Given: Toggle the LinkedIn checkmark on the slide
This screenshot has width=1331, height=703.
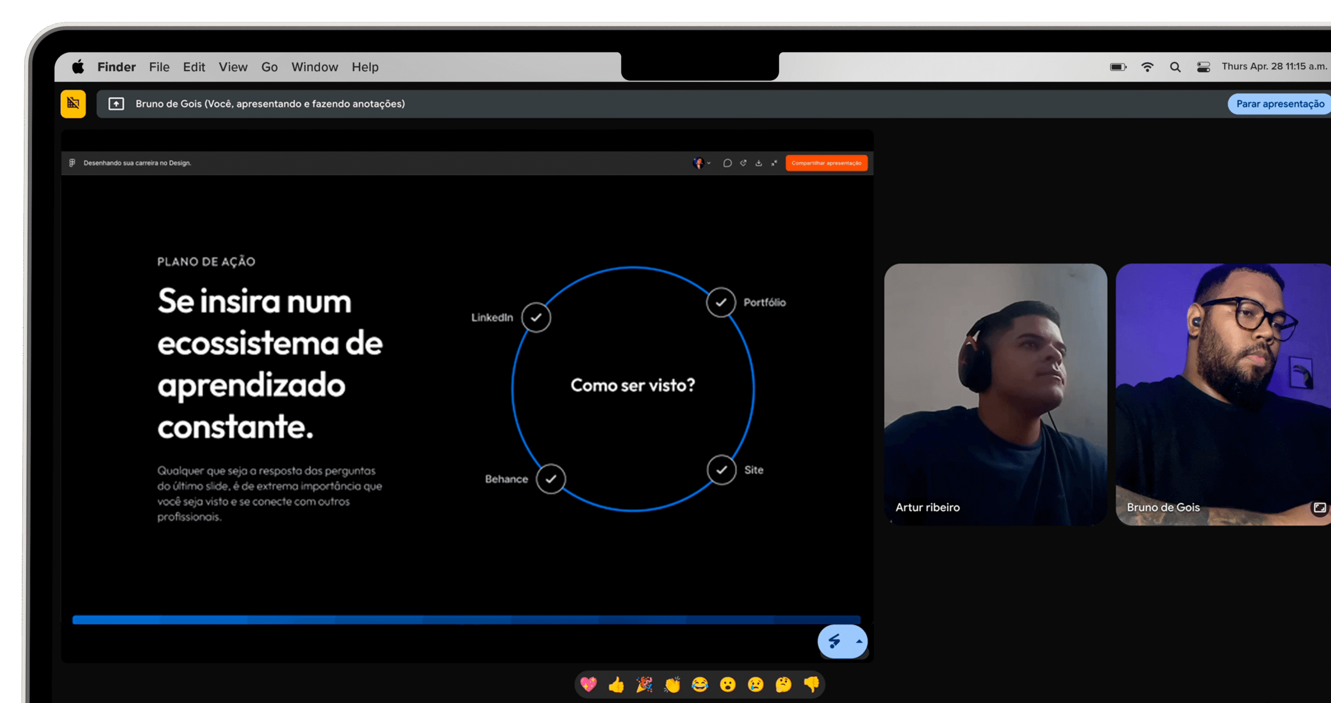Looking at the screenshot, I should [536, 317].
